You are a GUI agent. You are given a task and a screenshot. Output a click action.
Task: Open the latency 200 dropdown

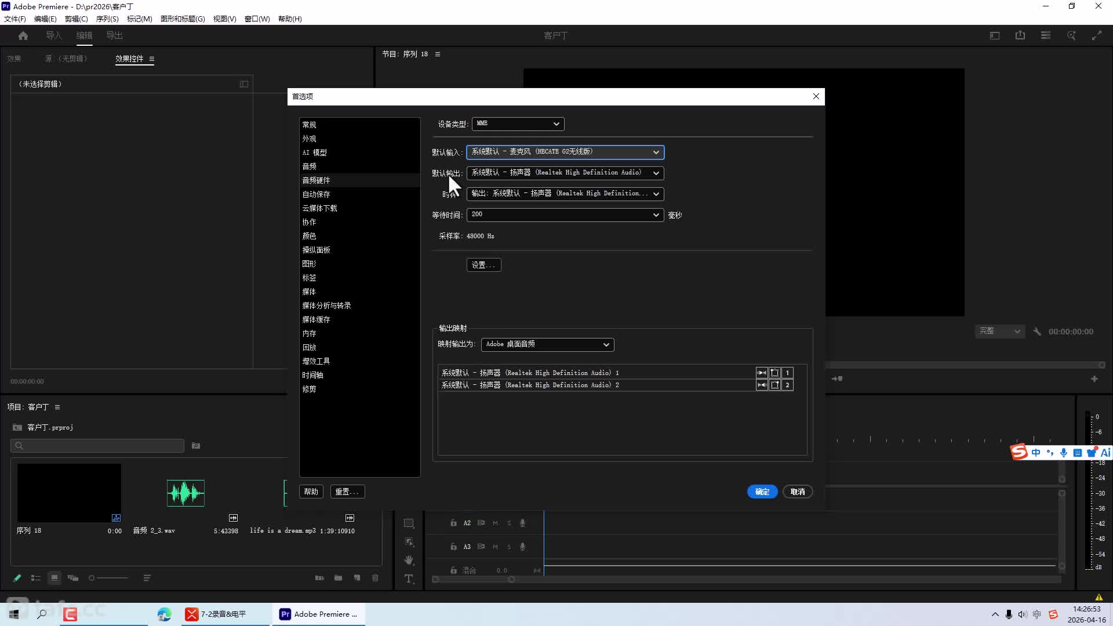(565, 214)
